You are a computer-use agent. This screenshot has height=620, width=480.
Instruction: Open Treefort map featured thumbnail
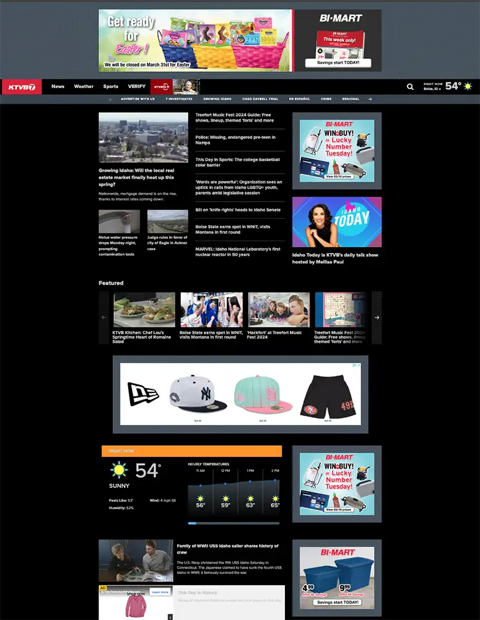pos(341,309)
